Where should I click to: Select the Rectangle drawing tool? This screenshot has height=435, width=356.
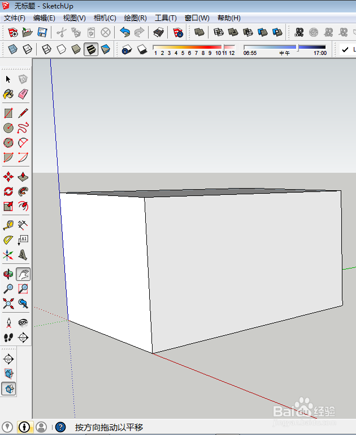8,113
